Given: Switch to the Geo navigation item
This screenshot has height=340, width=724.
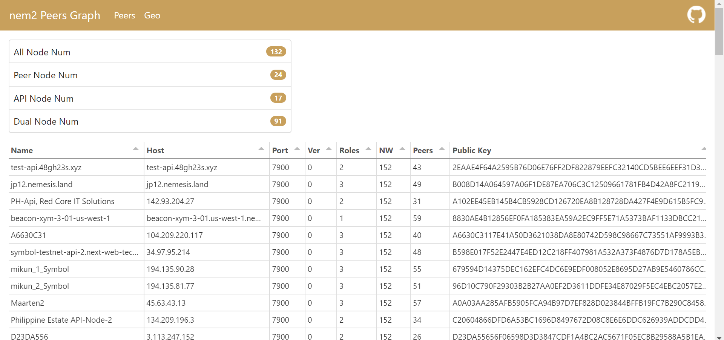Looking at the screenshot, I should coord(152,15).
